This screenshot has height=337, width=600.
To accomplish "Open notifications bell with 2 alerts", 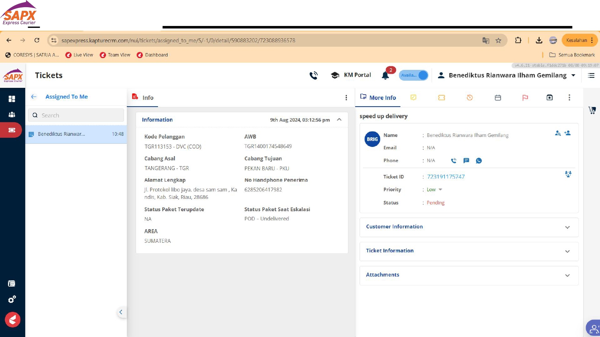I will click(386, 75).
